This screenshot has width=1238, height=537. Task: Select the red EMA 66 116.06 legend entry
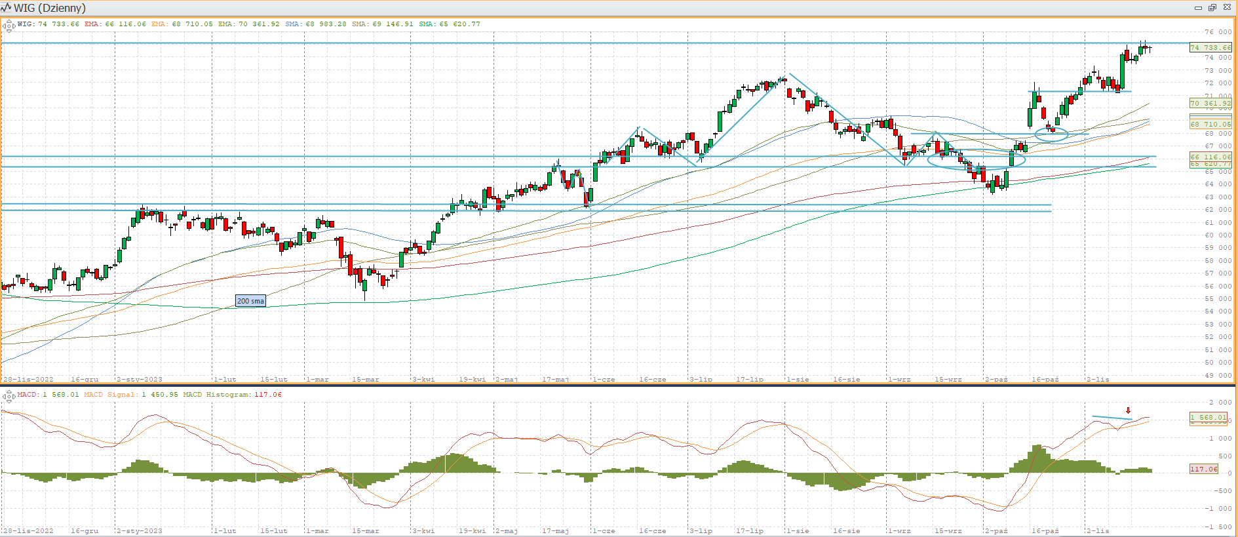[x=115, y=24]
